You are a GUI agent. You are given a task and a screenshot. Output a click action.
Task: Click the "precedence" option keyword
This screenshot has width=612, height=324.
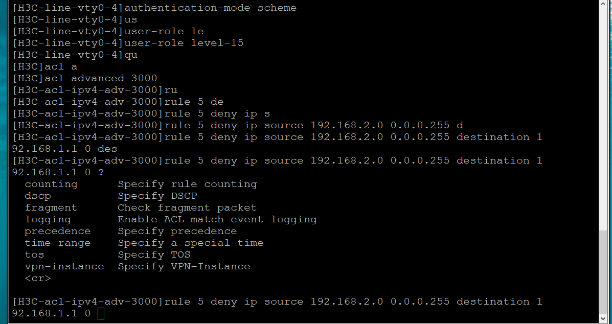coord(57,231)
